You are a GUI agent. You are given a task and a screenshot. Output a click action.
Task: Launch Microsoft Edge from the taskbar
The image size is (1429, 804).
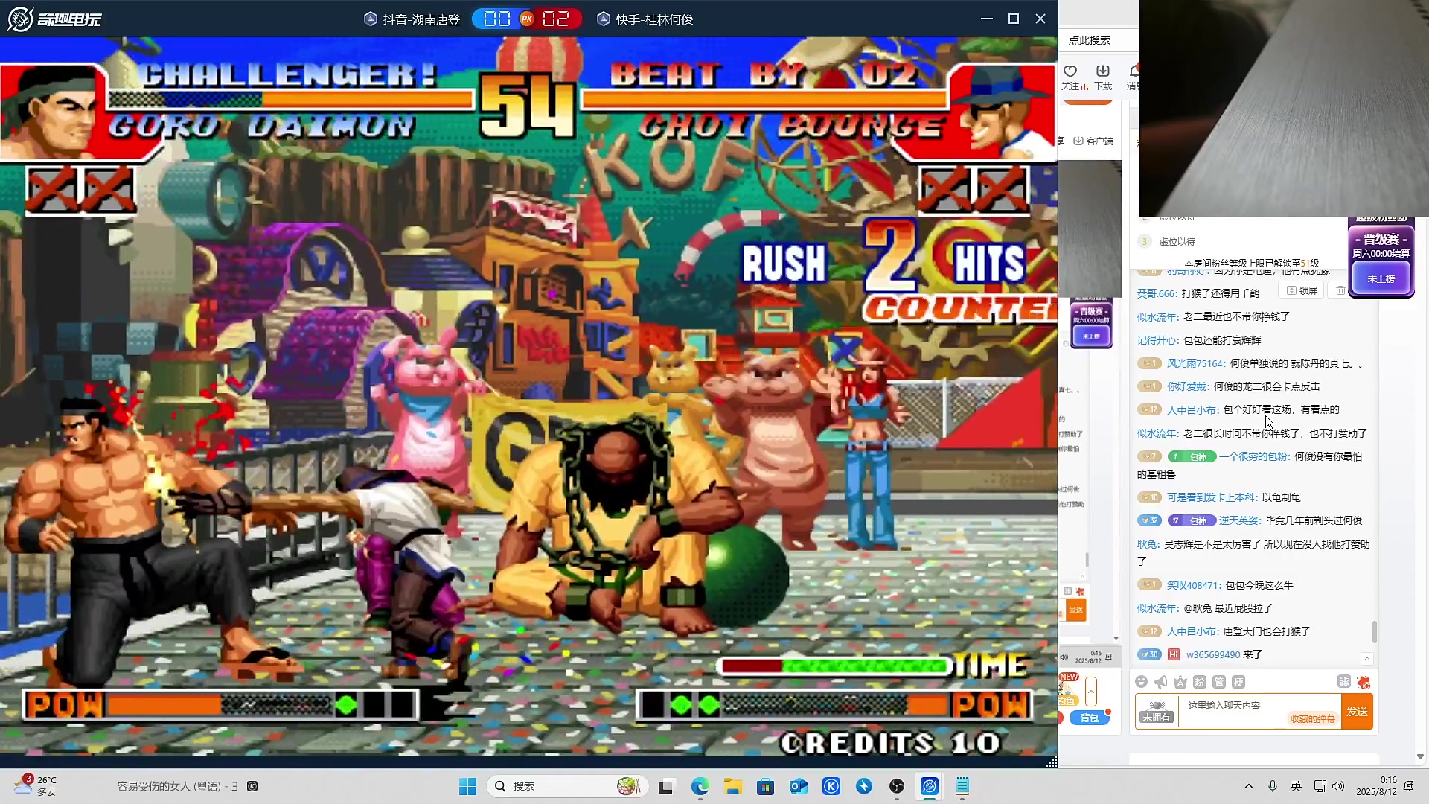[700, 786]
